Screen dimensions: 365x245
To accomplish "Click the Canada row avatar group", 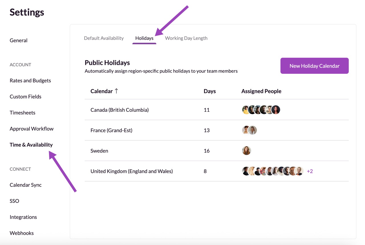I will [261, 110].
